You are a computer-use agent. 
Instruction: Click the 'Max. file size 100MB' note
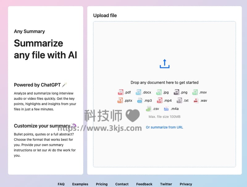click(x=165, y=117)
